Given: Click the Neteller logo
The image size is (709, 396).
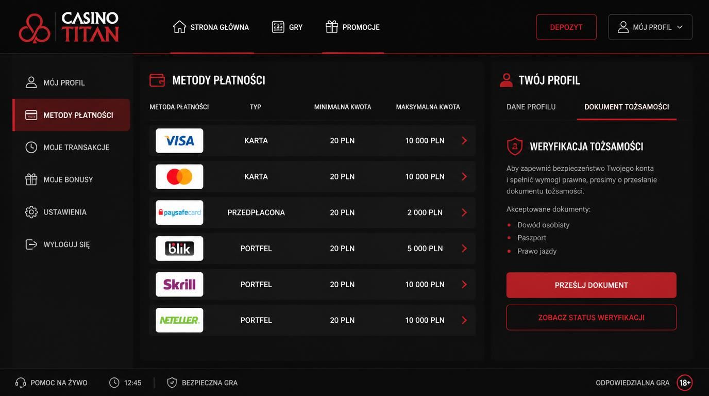Looking at the screenshot, I should coord(179,320).
